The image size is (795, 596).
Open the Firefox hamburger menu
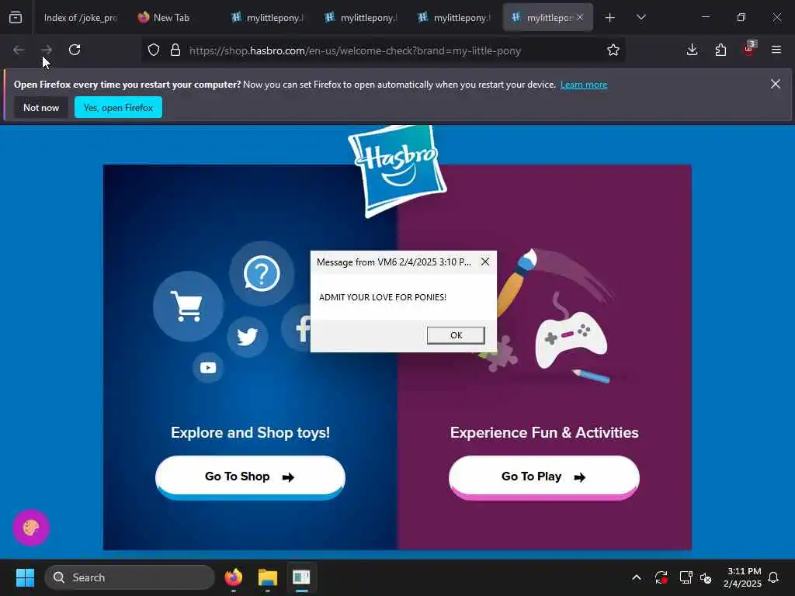coord(776,50)
